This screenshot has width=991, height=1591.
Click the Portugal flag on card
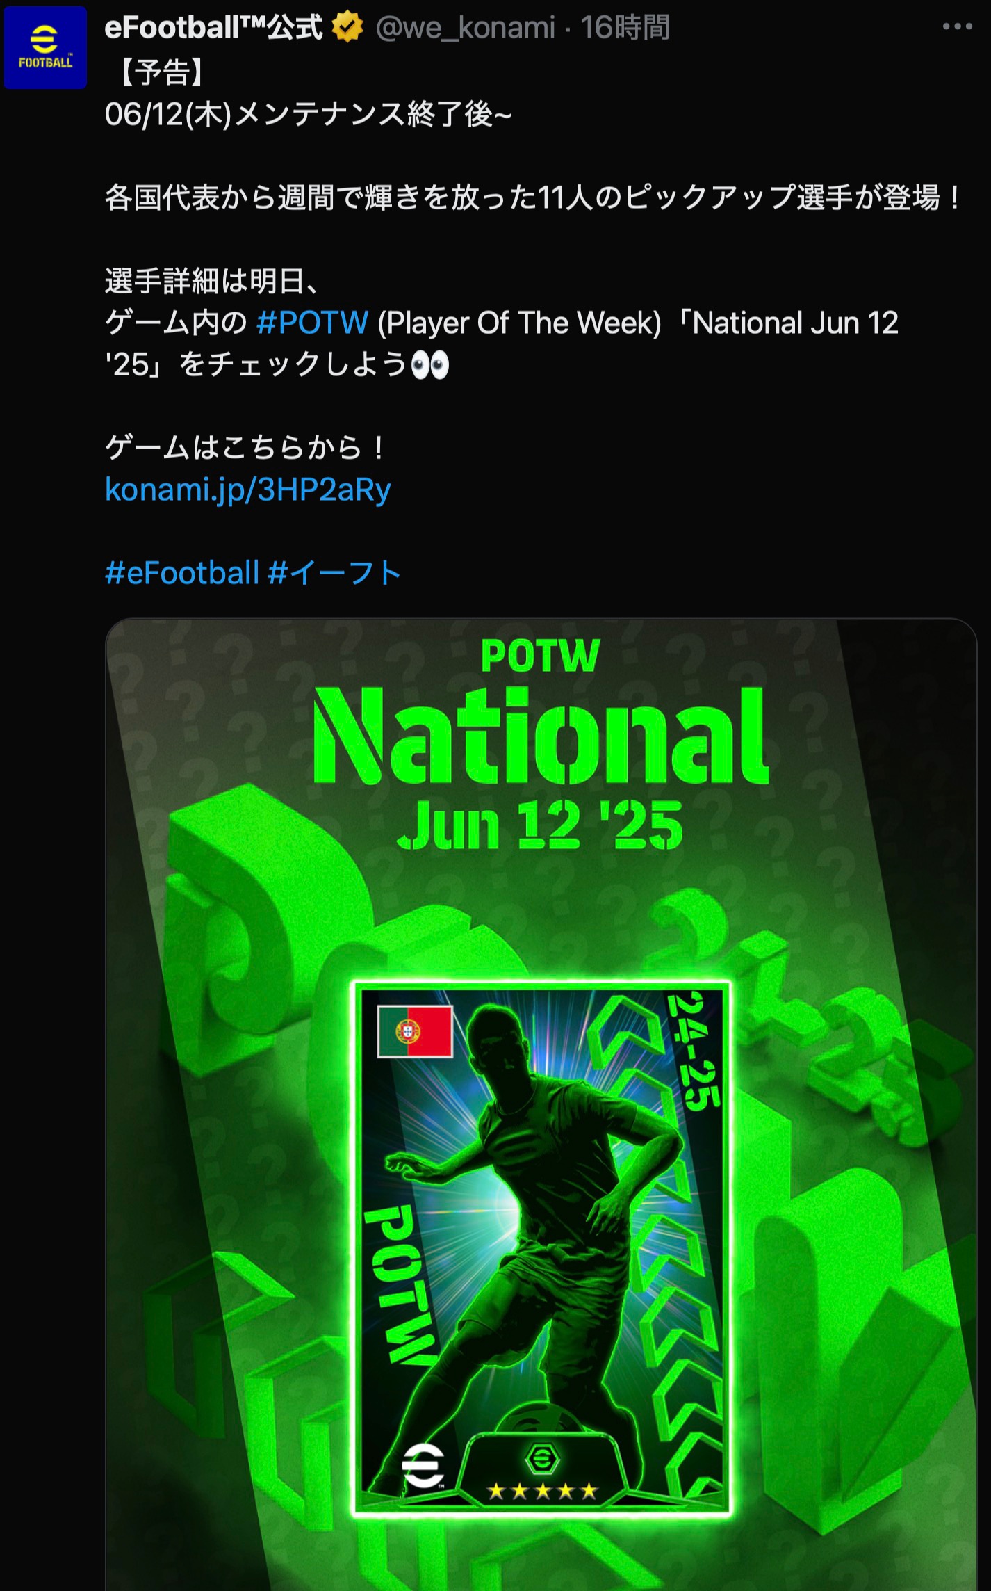click(x=415, y=1031)
